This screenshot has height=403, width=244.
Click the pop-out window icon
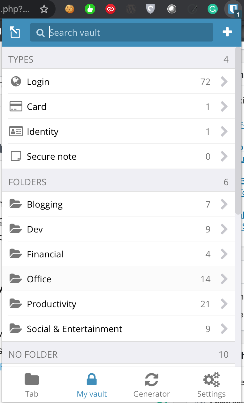[x=15, y=32]
